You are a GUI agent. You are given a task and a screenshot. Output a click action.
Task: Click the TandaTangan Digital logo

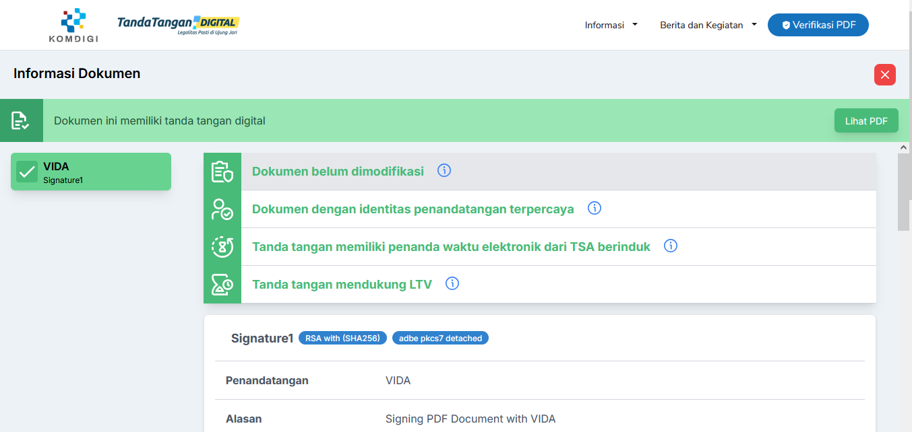click(x=178, y=25)
